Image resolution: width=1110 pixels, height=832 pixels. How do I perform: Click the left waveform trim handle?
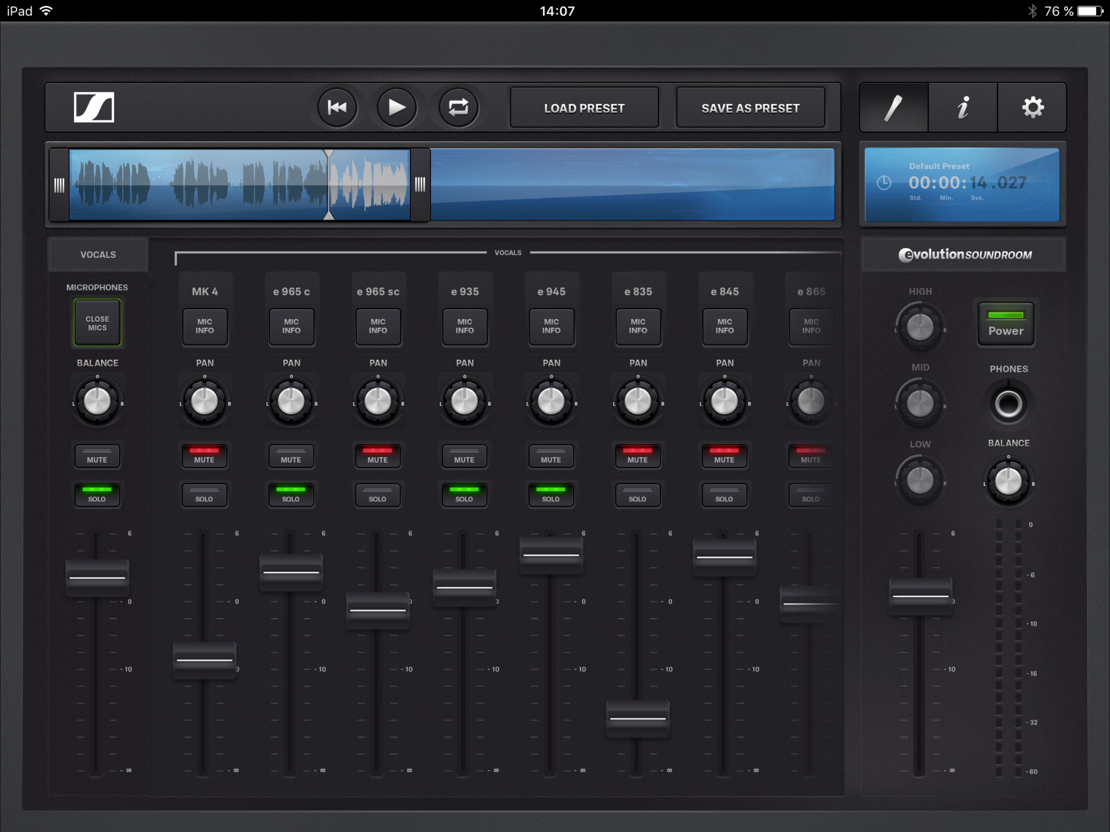click(x=59, y=185)
